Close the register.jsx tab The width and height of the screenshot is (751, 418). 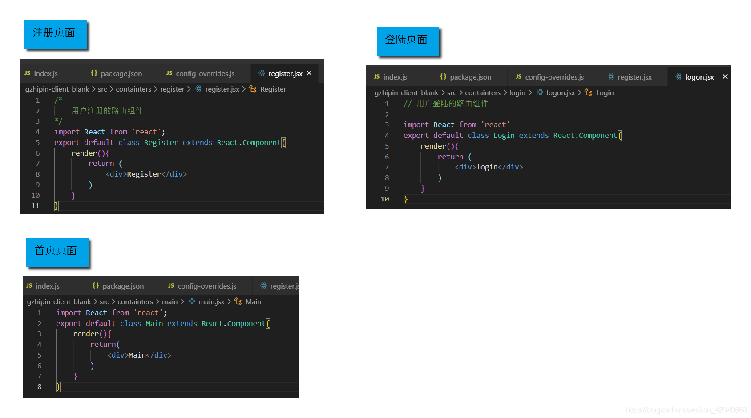tap(309, 73)
